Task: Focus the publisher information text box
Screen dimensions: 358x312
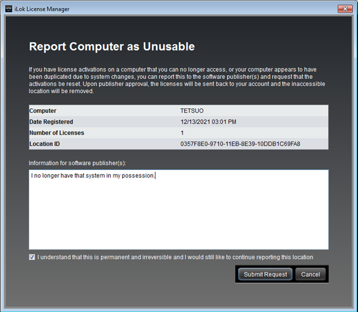Action: point(179,210)
